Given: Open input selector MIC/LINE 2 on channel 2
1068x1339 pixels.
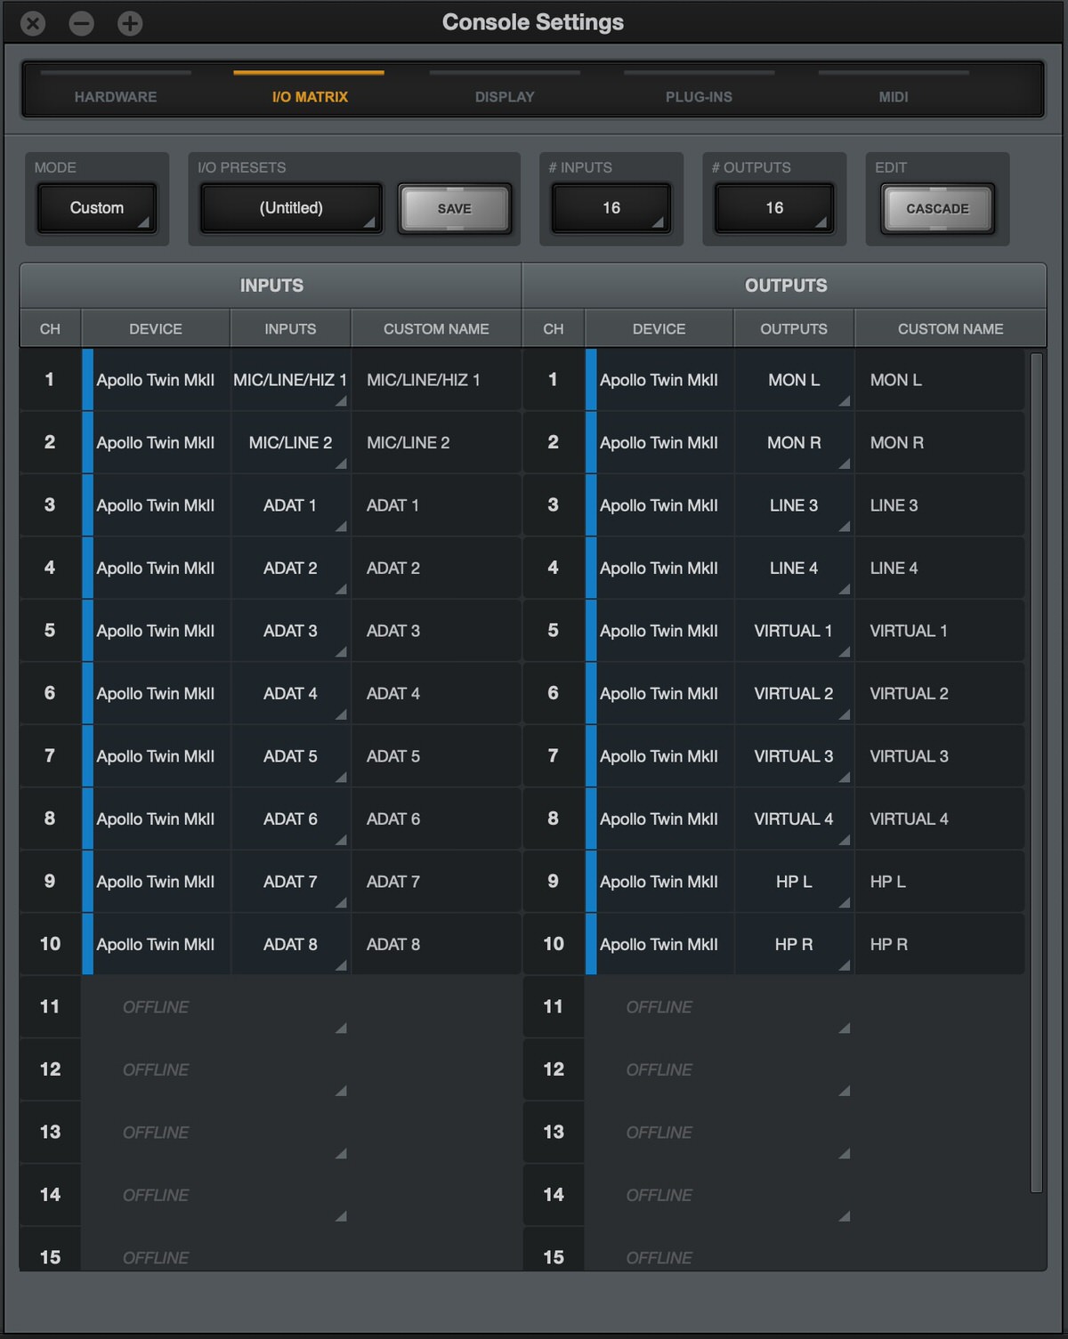Looking at the screenshot, I should pyautogui.click(x=290, y=442).
